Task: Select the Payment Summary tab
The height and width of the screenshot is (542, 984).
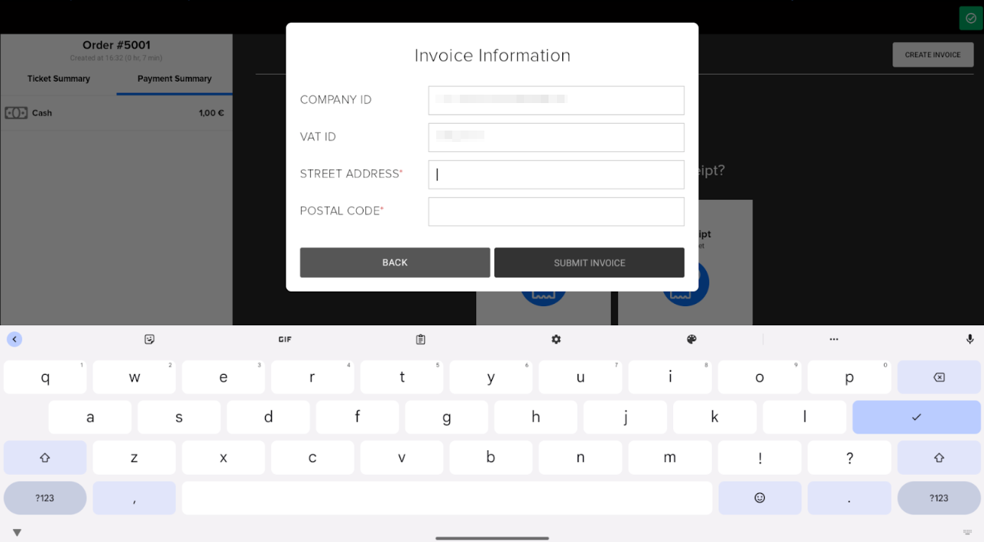Action: (x=174, y=79)
